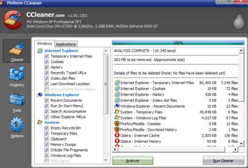Click the results horizontal scrollbar thumb
This screenshot has height=168, width=248.
[x=171, y=149]
